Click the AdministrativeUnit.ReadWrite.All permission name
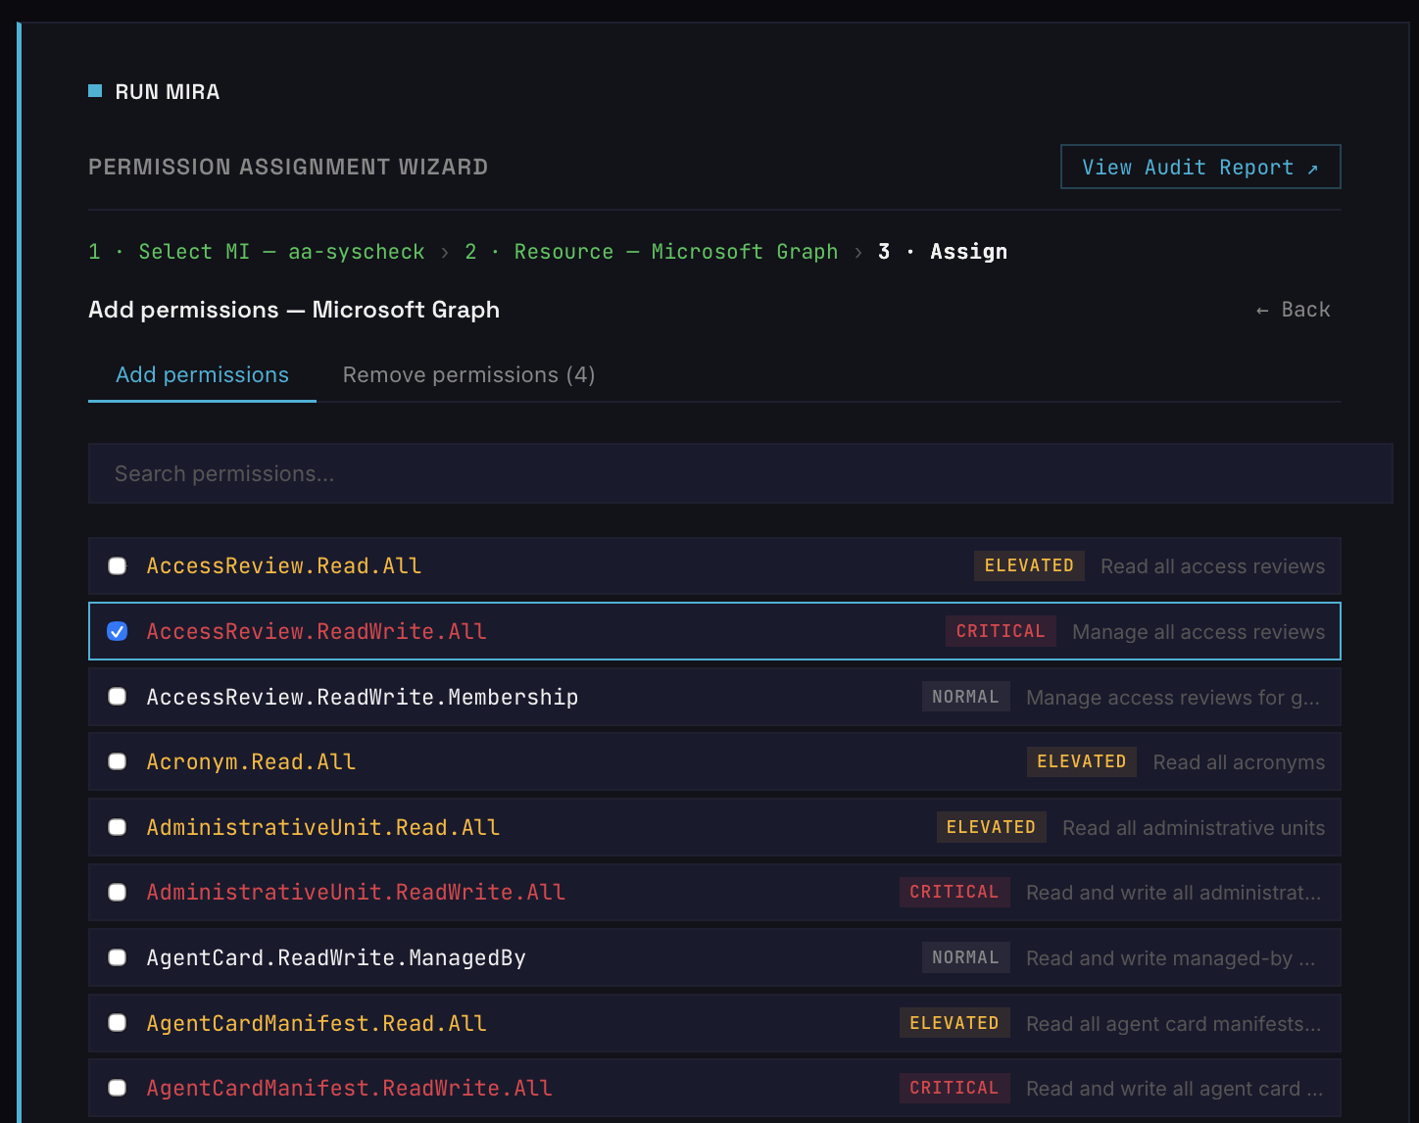Viewport: 1419px width, 1123px height. pos(356,893)
